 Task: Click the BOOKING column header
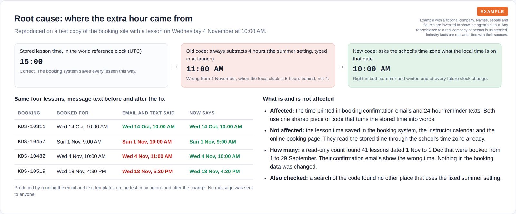tap(29, 113)
